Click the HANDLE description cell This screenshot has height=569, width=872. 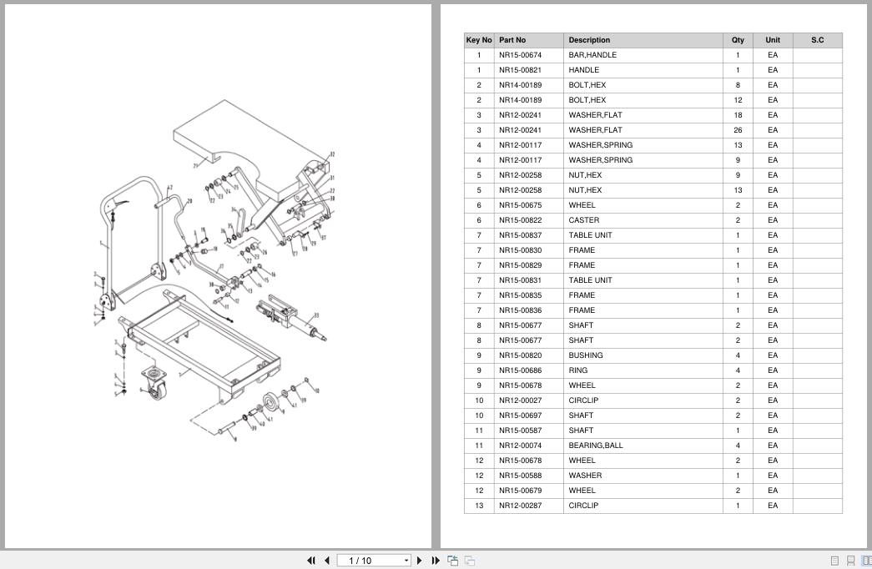pyautogui.click(x=643, y=70)
